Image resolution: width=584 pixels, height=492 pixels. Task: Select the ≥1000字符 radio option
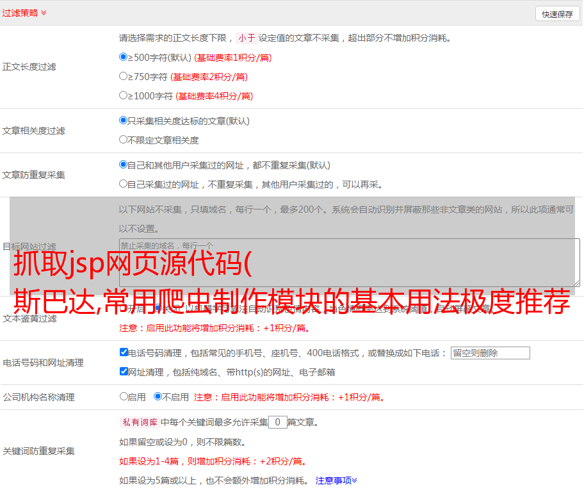[x=123, y=95]
